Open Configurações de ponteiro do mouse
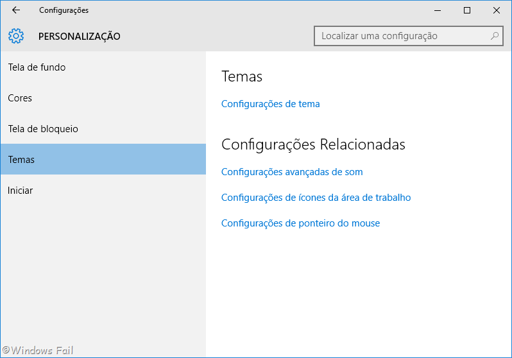Image resolution: width=512 pixels, height=358 pixels. pyautogui.click(x=300, y=223)
